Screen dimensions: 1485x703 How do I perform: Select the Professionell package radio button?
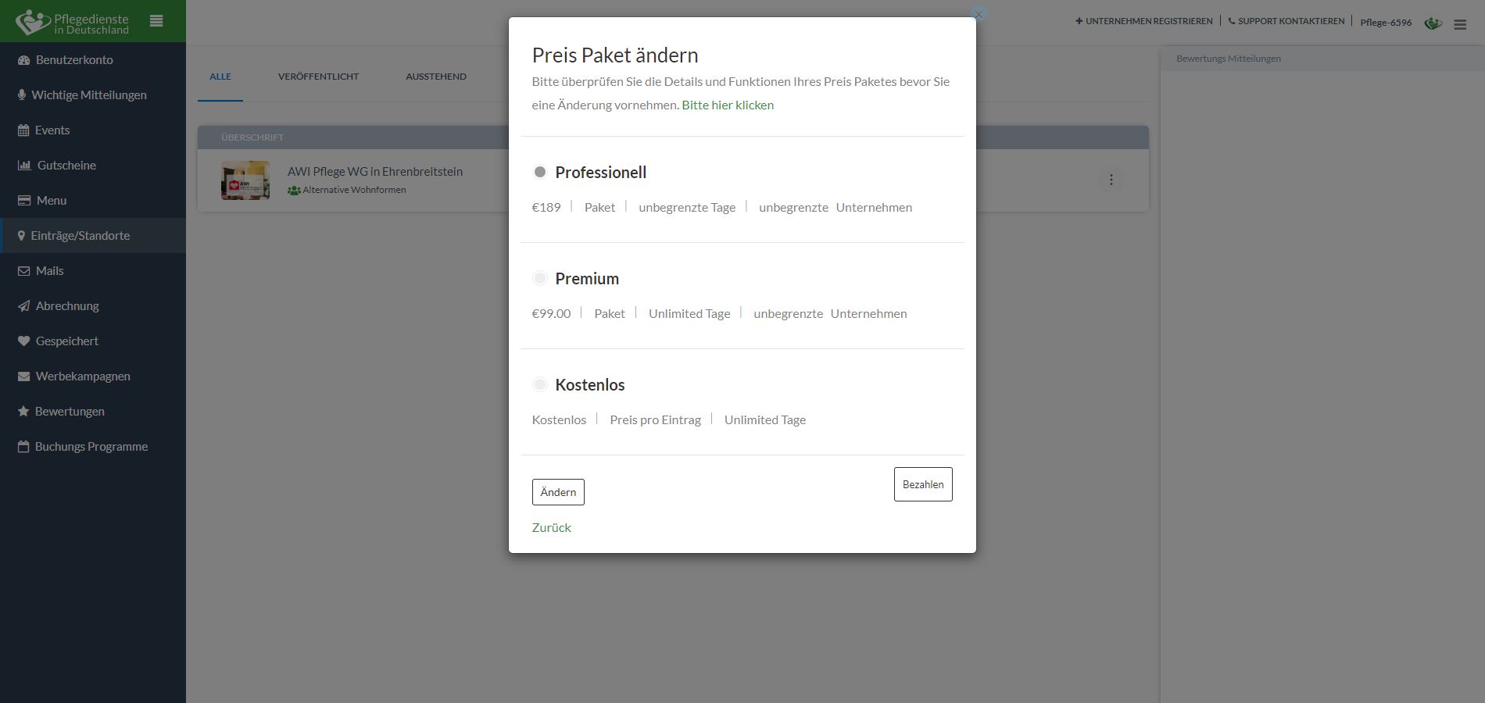pyautogui.click(x=539, y=172)
